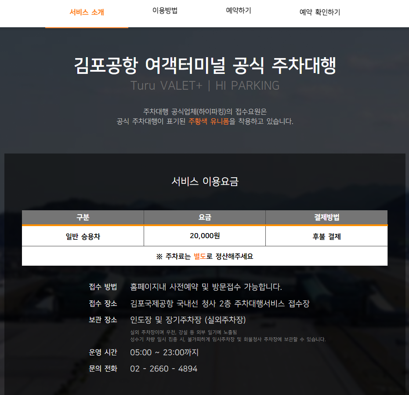Go to the 예약하기 tab
The image size is (409, 395).
(x=239, y=11)
